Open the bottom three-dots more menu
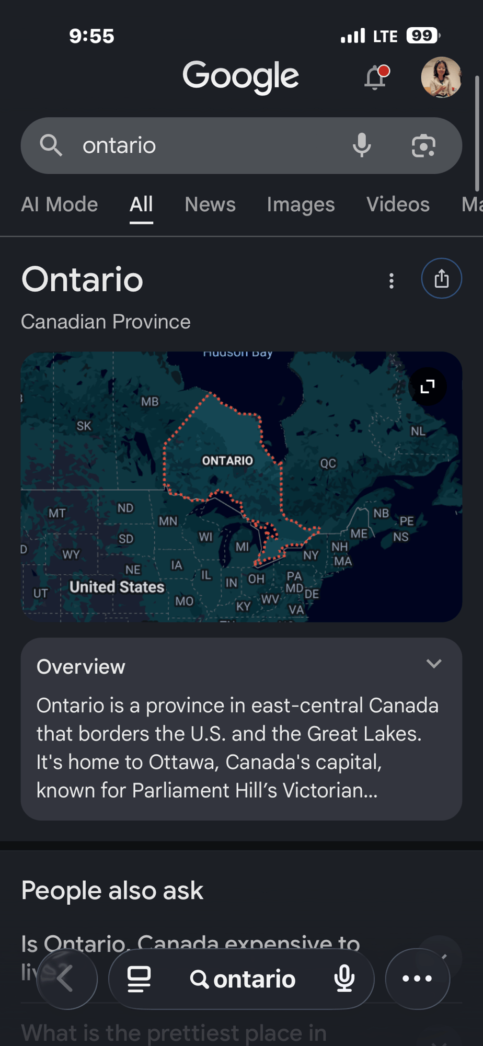The height and width of the screenshot is (1046, 483). tap(417, 979)
